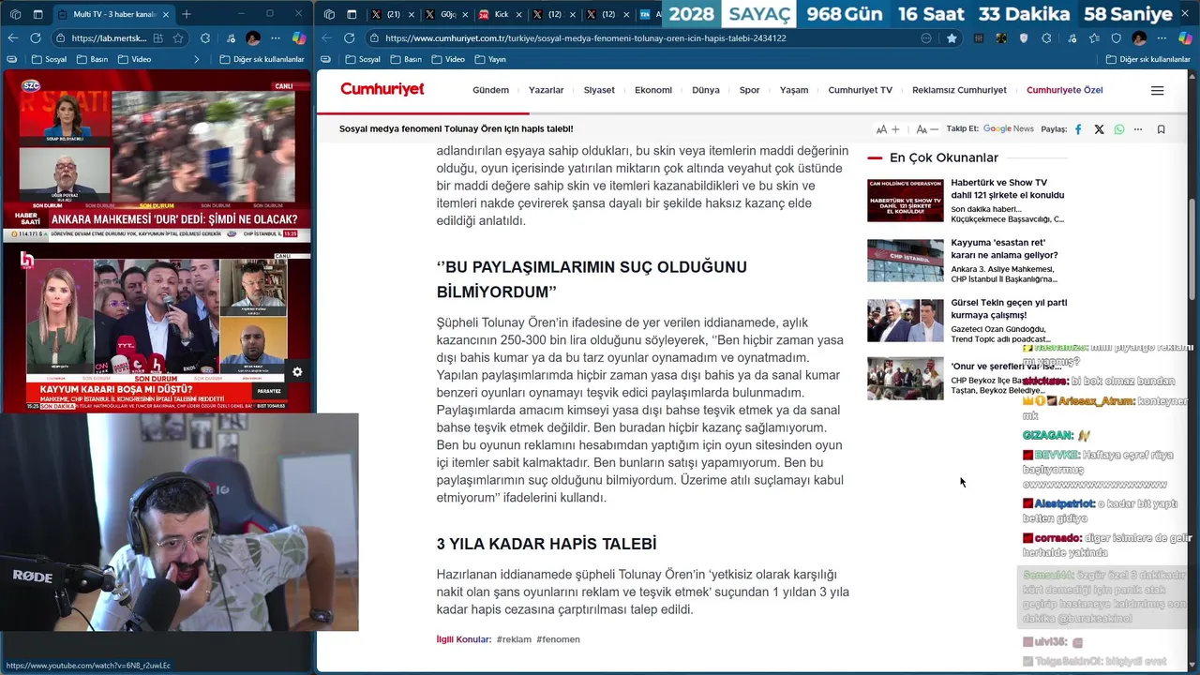Screen dimensions: 1200x675
Task: Select the top SZC news stream
Action: click(x=157, y=155)
